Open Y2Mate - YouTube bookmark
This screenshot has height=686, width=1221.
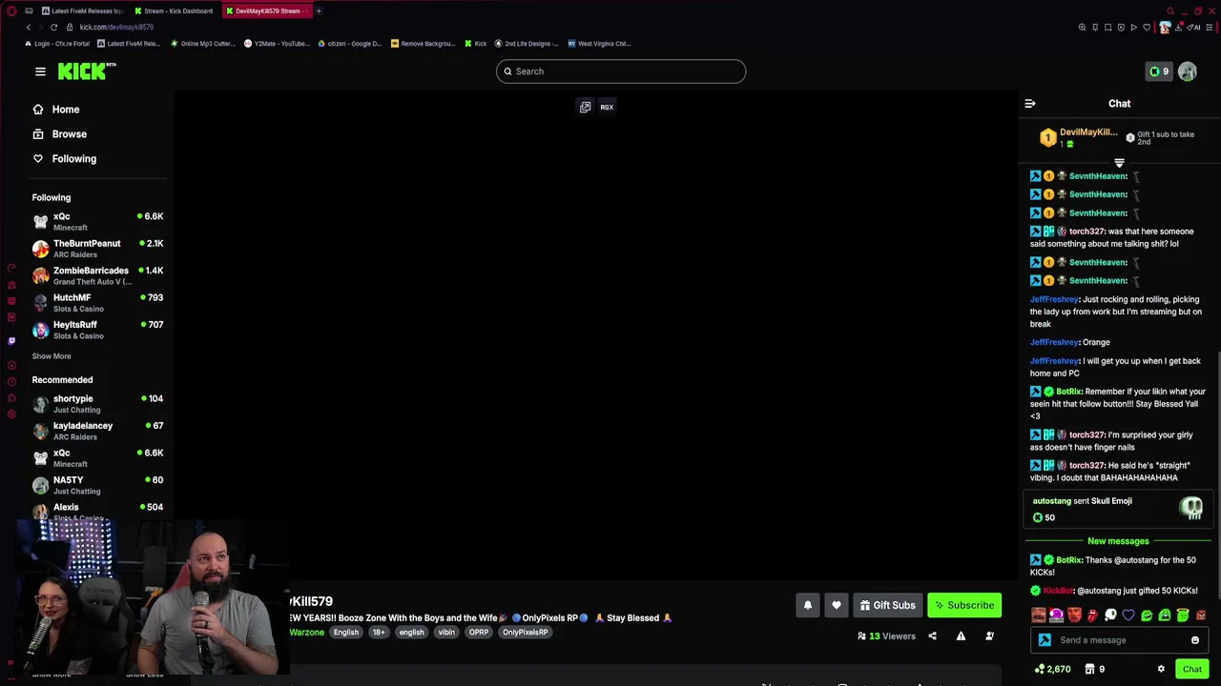coord(277,43)
